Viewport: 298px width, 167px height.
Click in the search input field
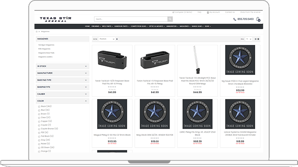coord(131,19)
